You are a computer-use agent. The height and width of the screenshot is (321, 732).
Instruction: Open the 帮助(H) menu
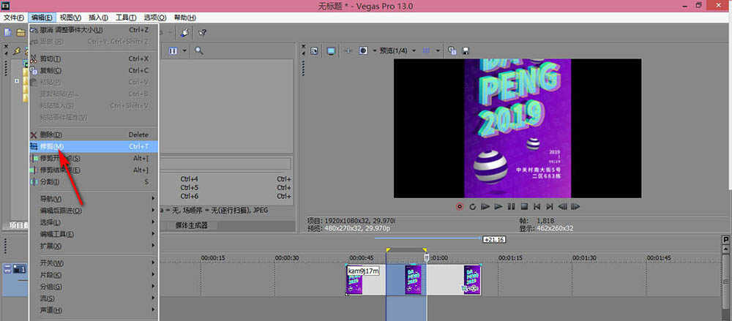click(x=185, y=18)
